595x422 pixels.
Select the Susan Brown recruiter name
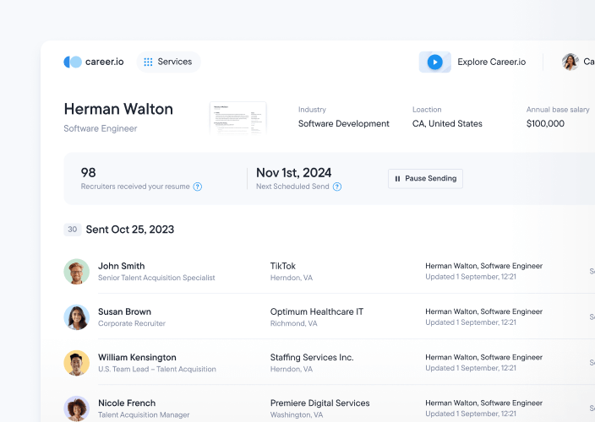click(124, 311)
